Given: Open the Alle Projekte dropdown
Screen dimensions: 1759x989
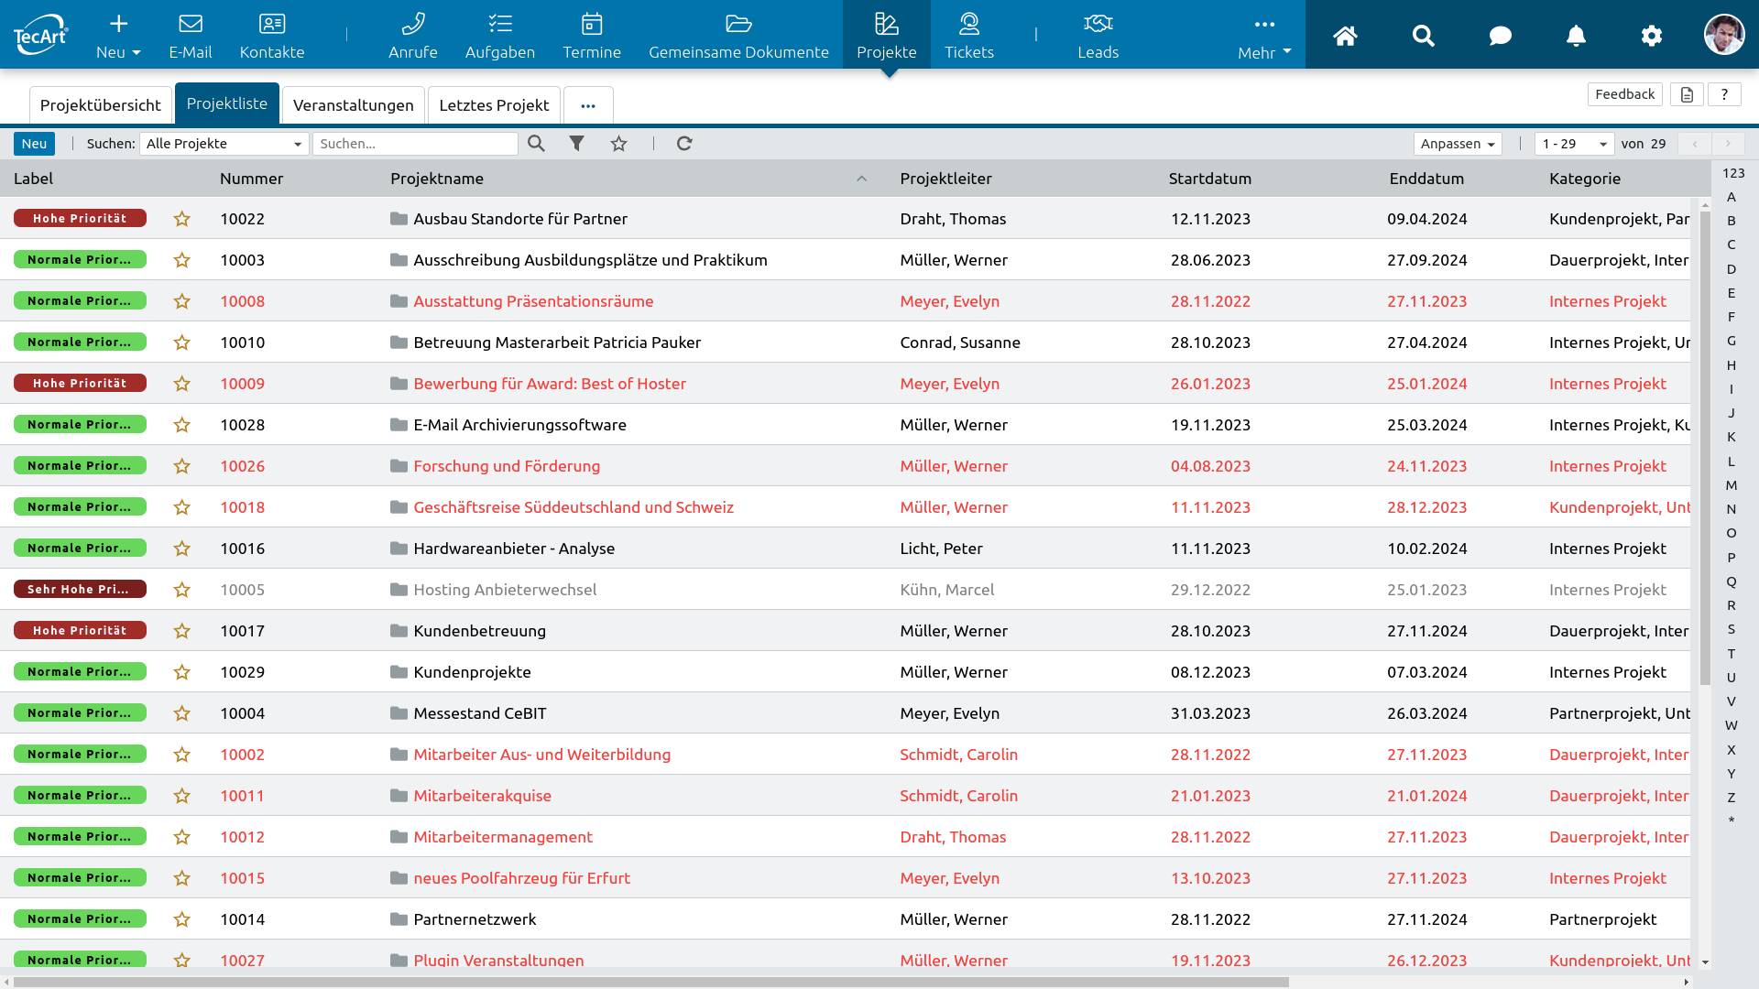Looking at the screenshot, I should [x=224, y=144].
